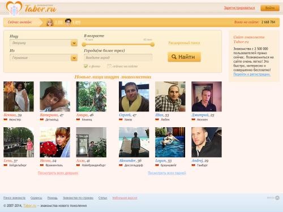Click the name link Alexander, 36
Screen dimensions: 283x212
click(x=130, y=161)
